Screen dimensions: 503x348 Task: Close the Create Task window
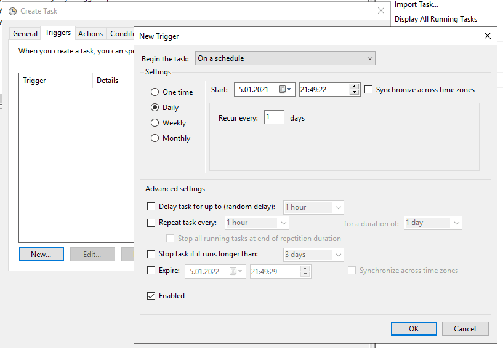tap(380, 10)
